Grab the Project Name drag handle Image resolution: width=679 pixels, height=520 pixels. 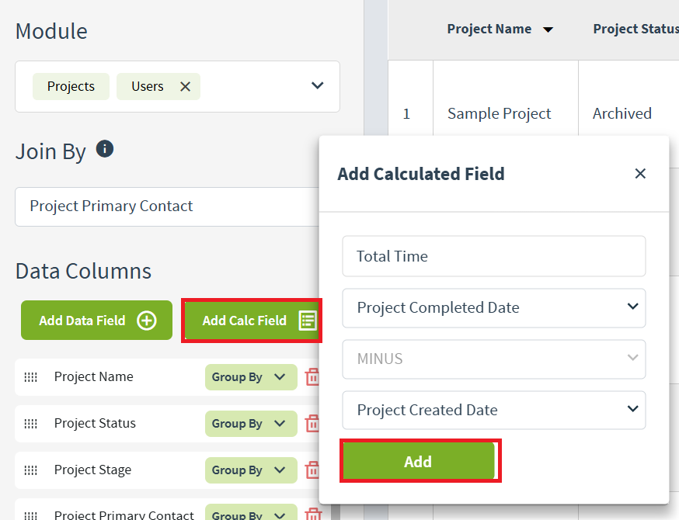click(31, 377)
